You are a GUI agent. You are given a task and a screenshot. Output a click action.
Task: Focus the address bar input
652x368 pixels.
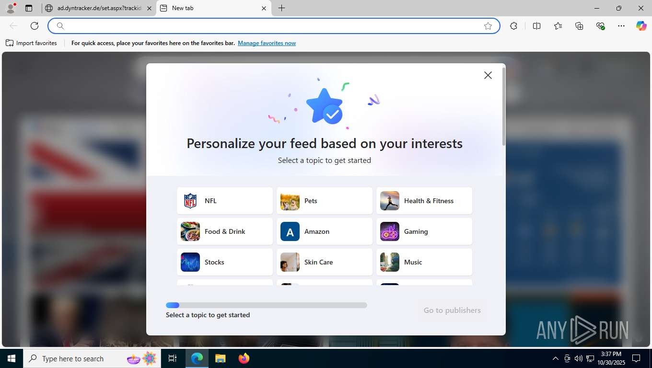[x=273, y=26]
